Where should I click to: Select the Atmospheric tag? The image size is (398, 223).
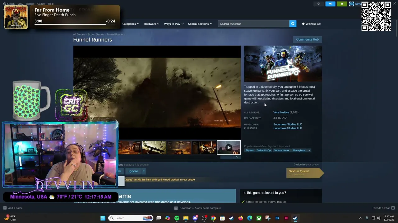tap(299, 150)
